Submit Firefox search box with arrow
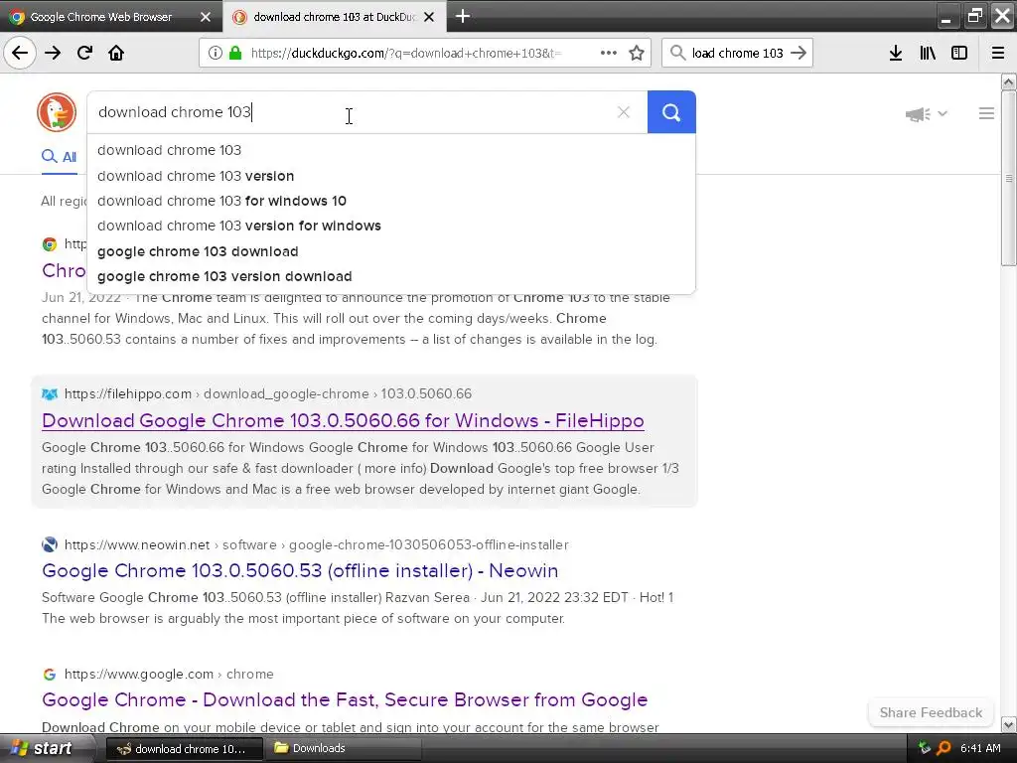This screenshot has height=763, width=1017. 799,53
